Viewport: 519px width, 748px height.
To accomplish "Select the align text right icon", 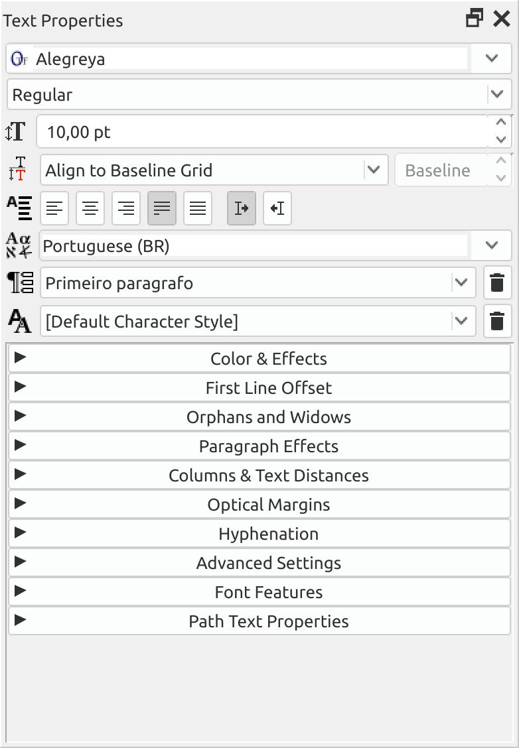I will pyautogui.click(x=126, y=208).
